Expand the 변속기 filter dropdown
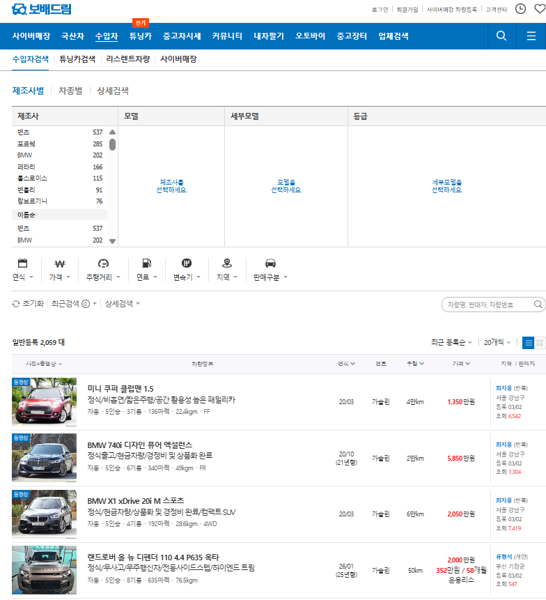The width and height of the screenshot is (546, 600). click(187, 277)
